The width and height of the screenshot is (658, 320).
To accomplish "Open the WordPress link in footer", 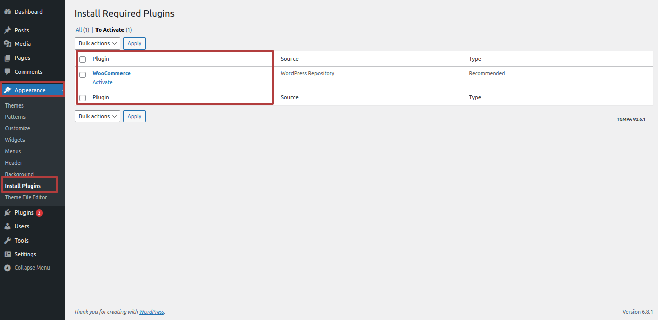I will click(x=152, y=312).
